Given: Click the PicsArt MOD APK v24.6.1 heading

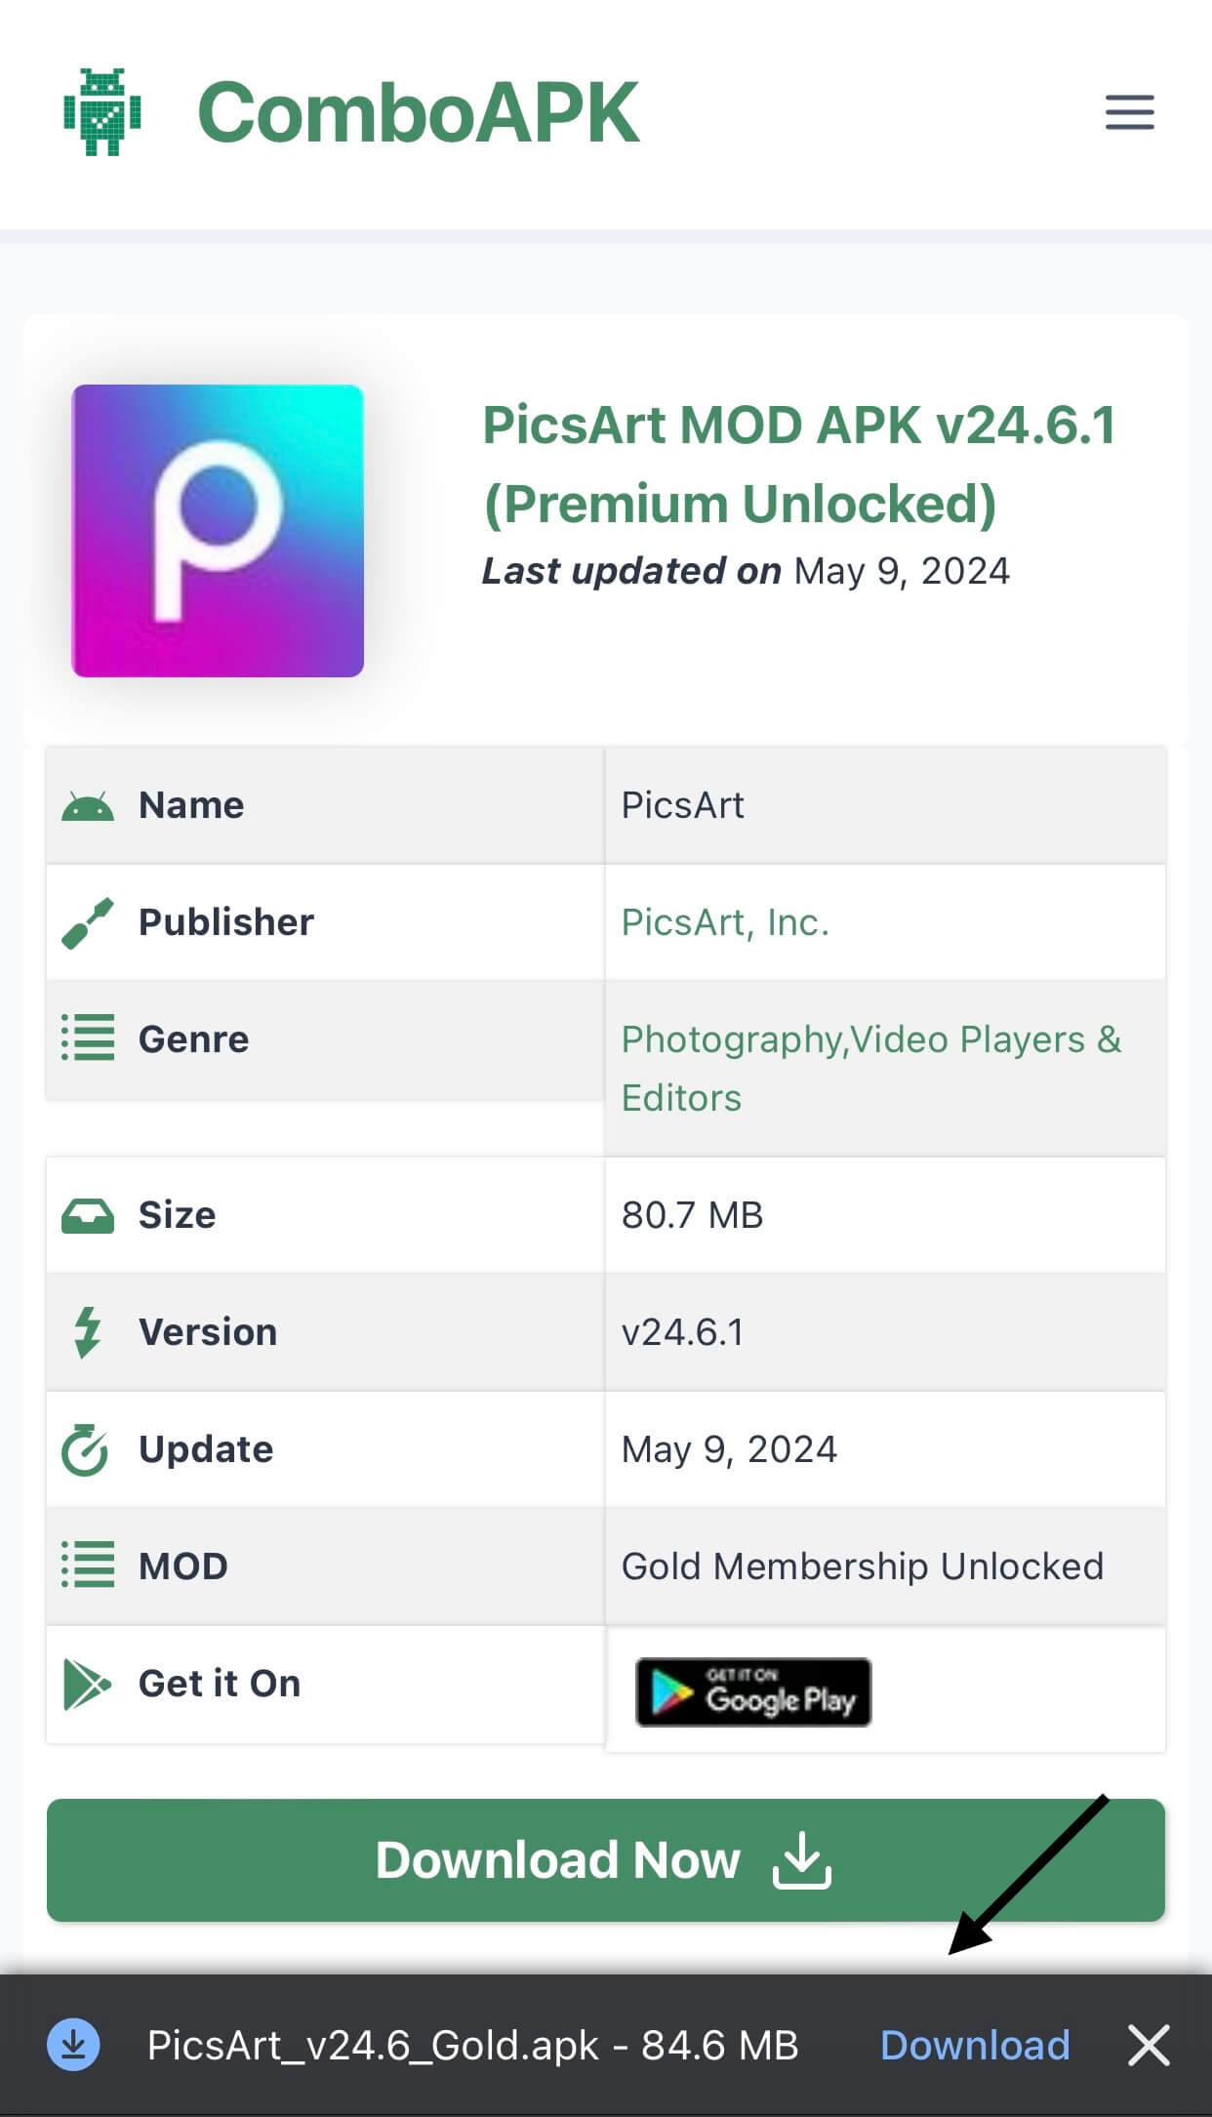Looking at the screenshot, I should point(800,467).
